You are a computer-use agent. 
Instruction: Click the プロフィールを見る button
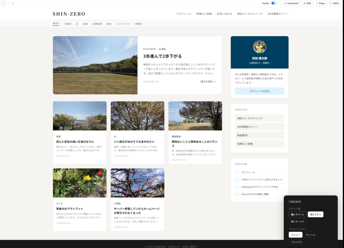[x=259, y=91]
